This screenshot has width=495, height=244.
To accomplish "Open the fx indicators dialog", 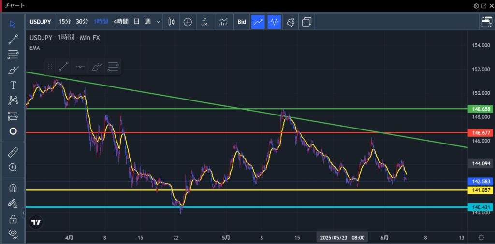I will pyautogui.click(x=204, y=22).
